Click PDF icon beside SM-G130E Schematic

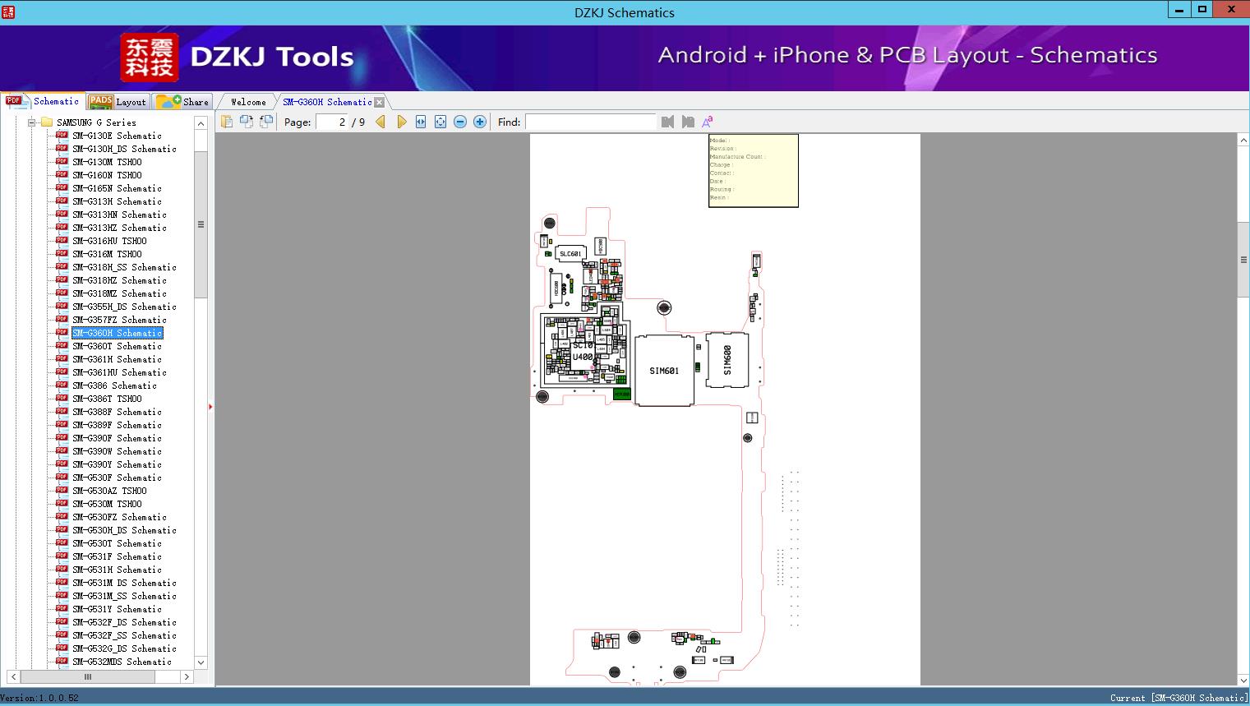pos(62,136)
